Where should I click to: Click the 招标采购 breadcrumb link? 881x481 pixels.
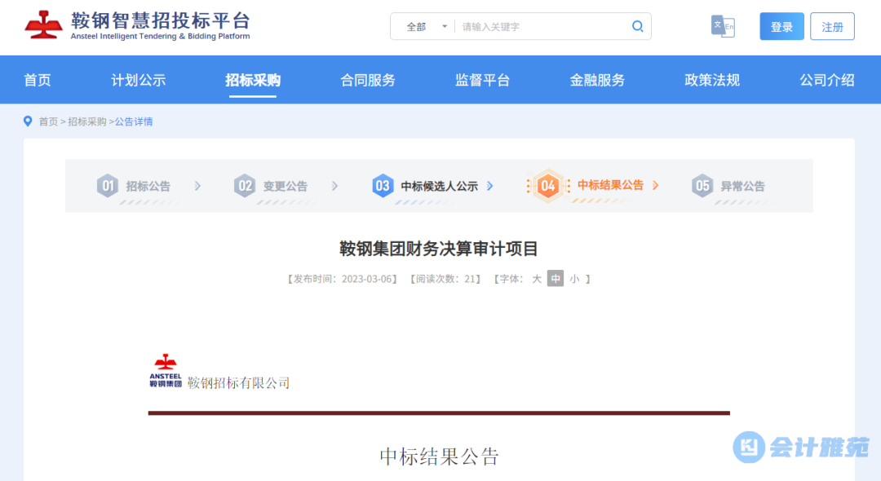pos(87,121)
